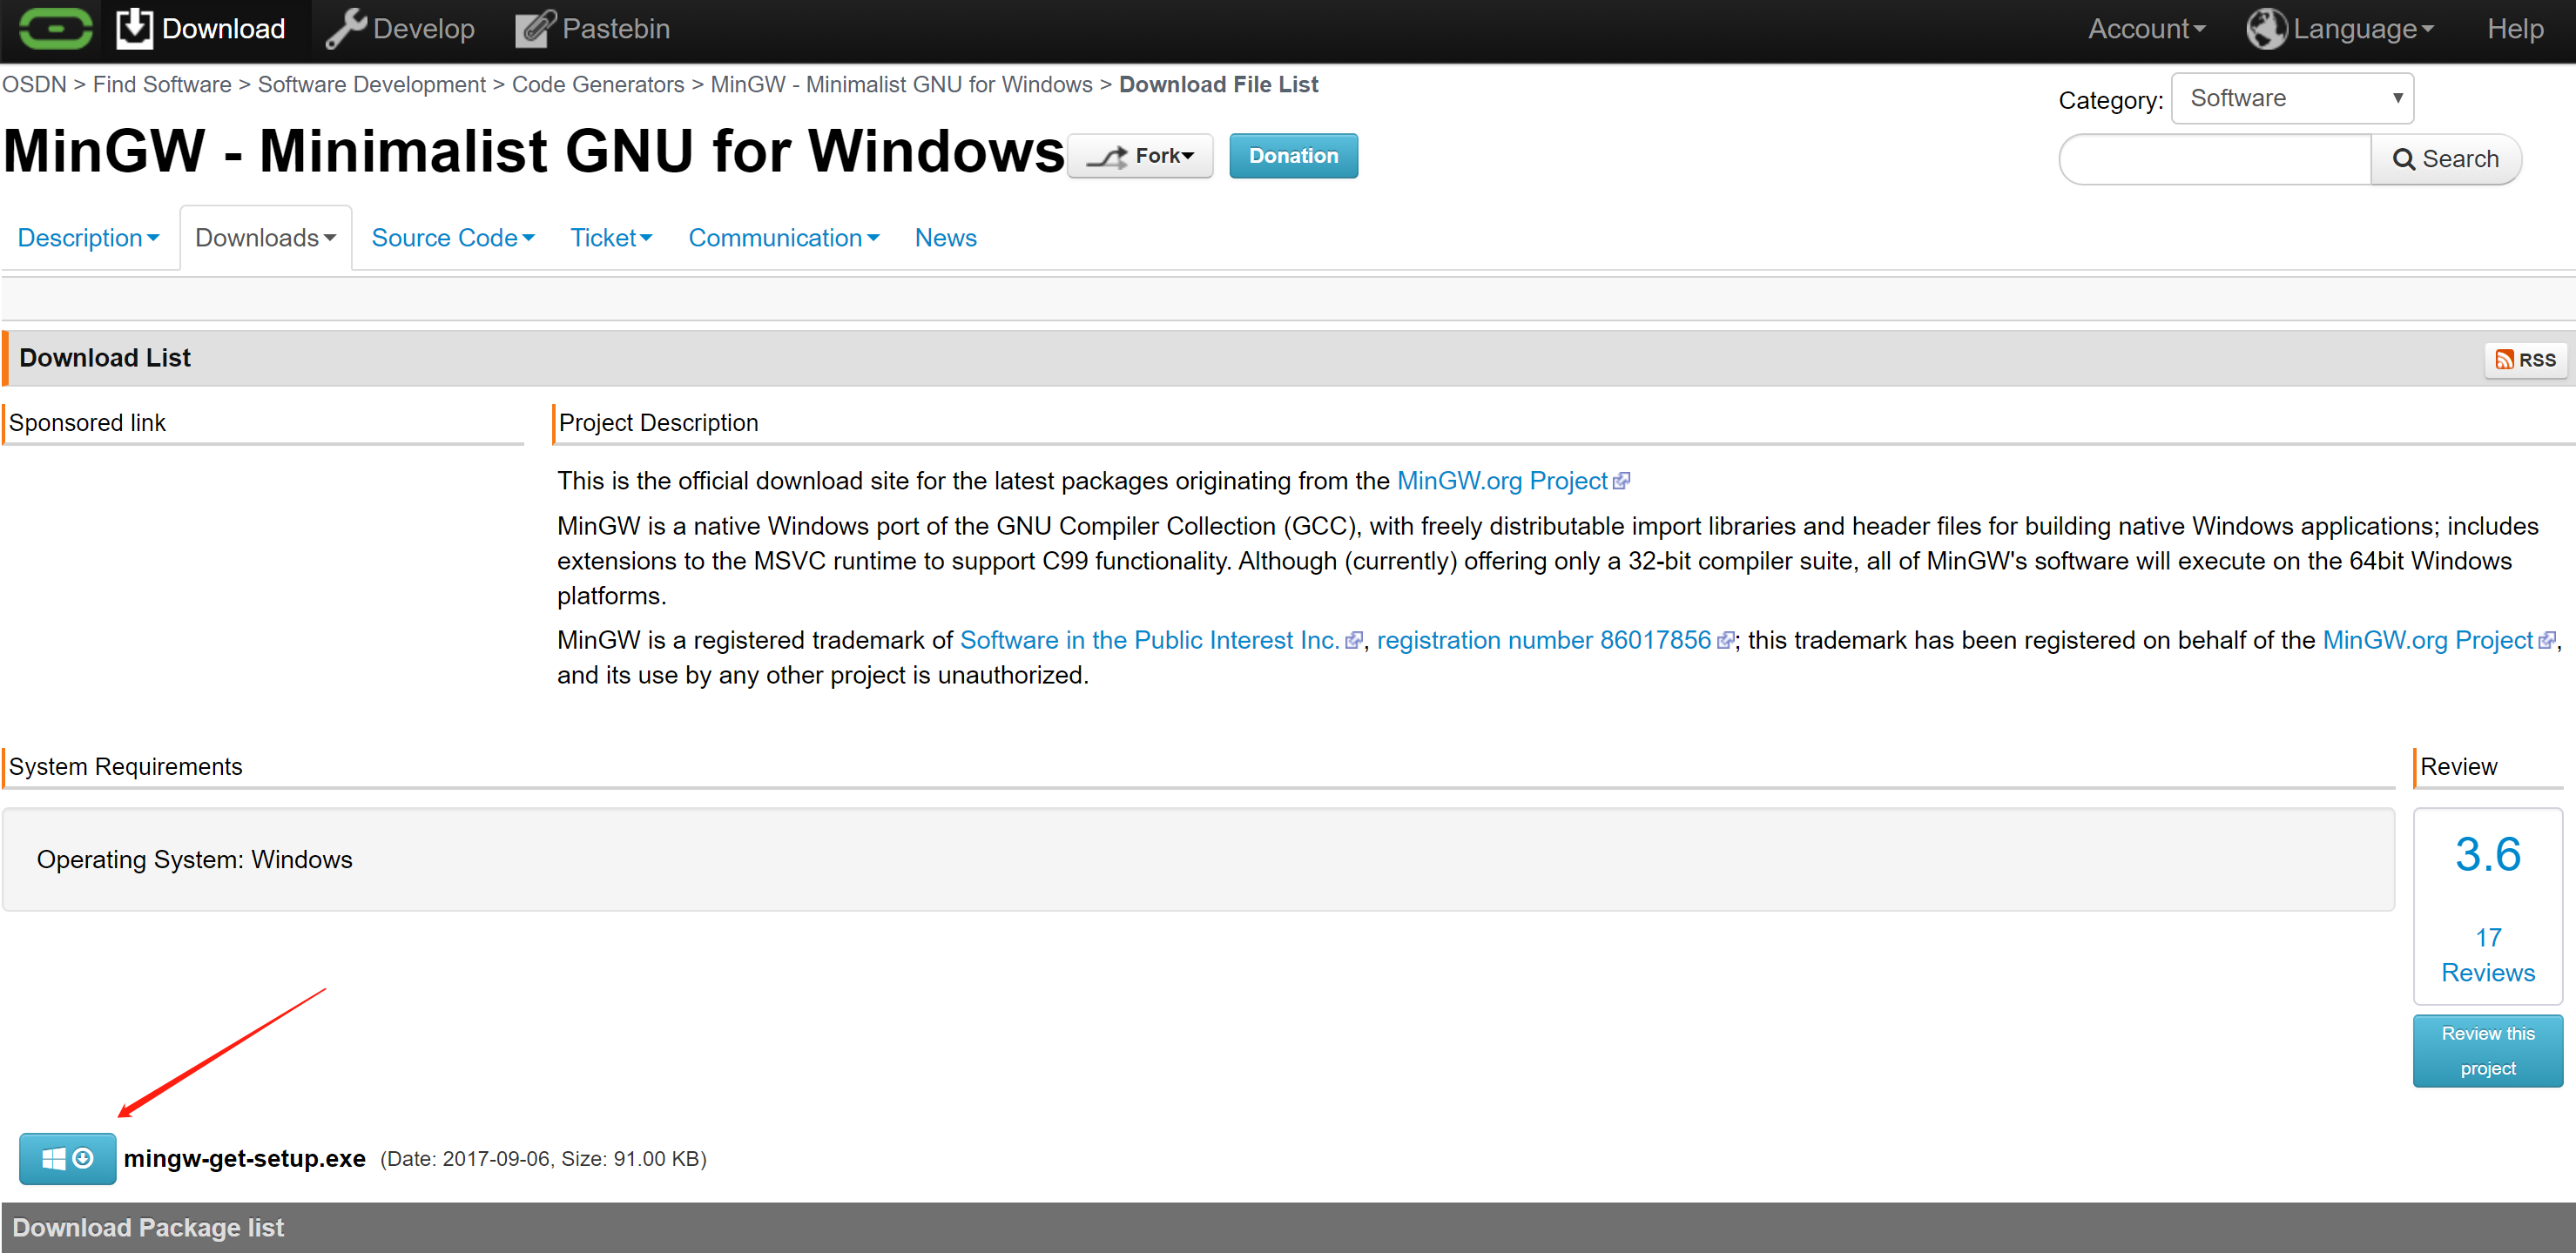The image size is (2576, 1260).
Task: Click the Download box icon in top bar
Action: (135, 29)
